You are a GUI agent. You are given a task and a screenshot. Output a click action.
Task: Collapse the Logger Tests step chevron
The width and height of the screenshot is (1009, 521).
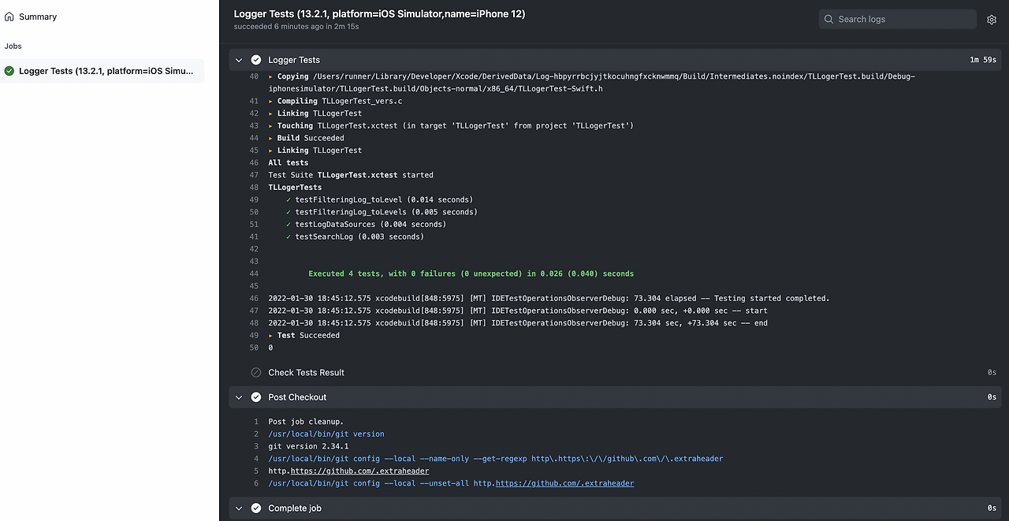point(239,60)
